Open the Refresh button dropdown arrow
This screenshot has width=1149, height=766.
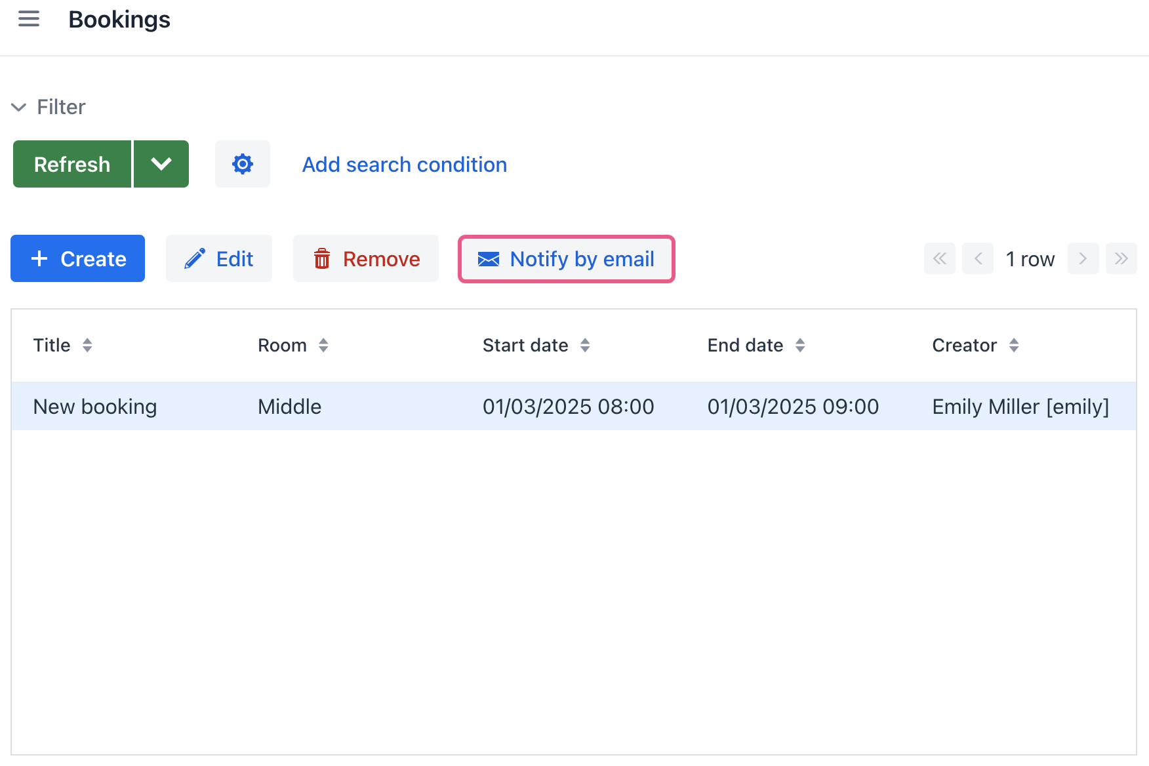click(x=161, y=164)
